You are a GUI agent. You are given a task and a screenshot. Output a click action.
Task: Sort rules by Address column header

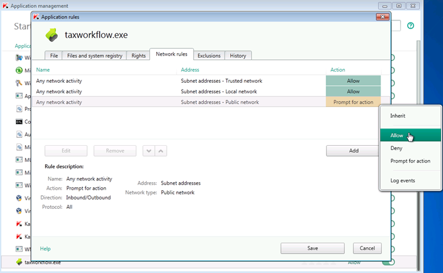190,70
